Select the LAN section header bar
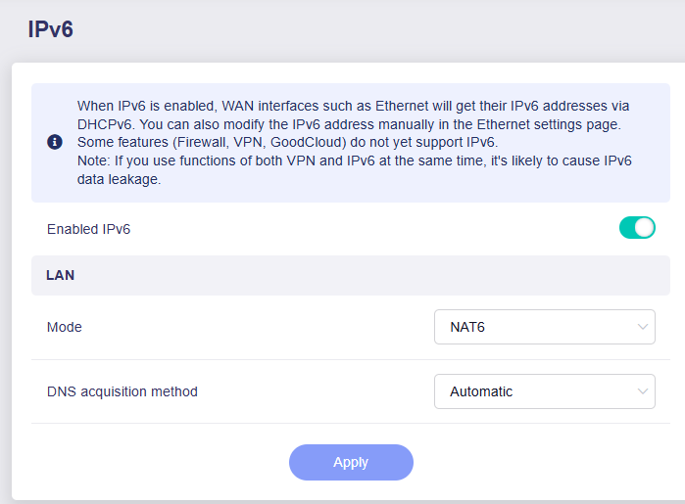Image resolution: width=685 pixels, height=504 pixels. [x=351, y=275]
